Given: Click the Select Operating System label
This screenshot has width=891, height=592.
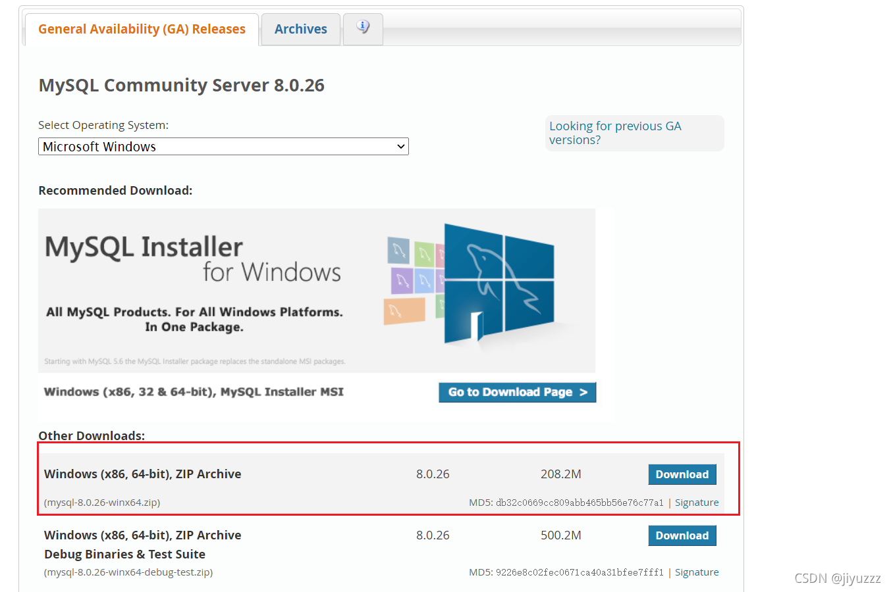Looking at the screenshot, I should 103,125.
